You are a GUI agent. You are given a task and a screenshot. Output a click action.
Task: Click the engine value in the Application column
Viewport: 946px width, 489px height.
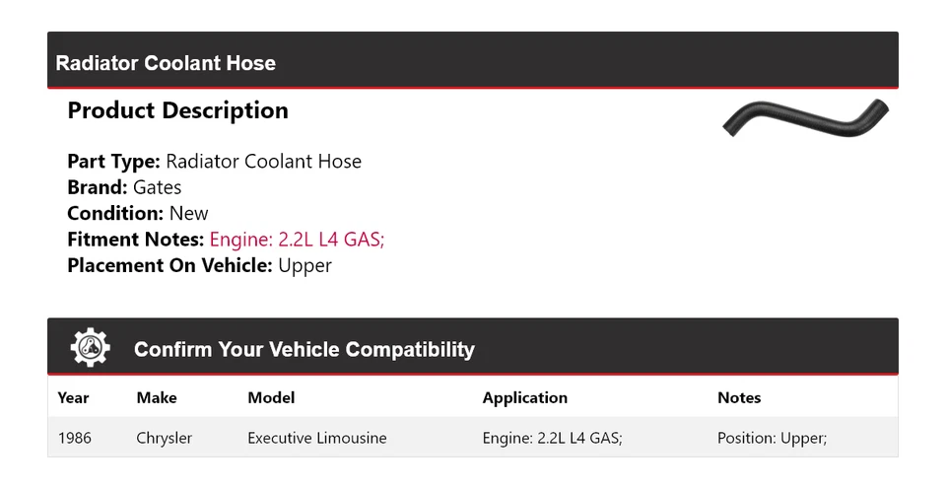tap(552, 438)
